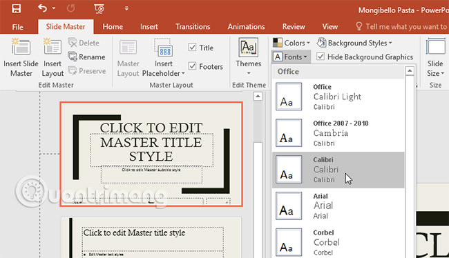Click the Redo icon
The height and width of the screenshot is (258, 449).
(x=70, y=8)
